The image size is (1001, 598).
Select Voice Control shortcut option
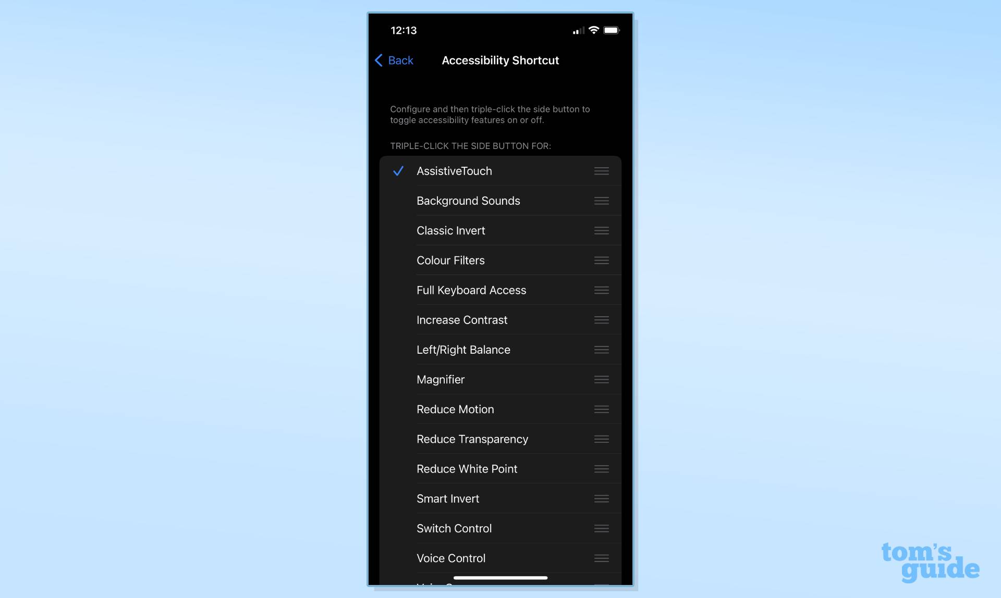coord(451,557)
